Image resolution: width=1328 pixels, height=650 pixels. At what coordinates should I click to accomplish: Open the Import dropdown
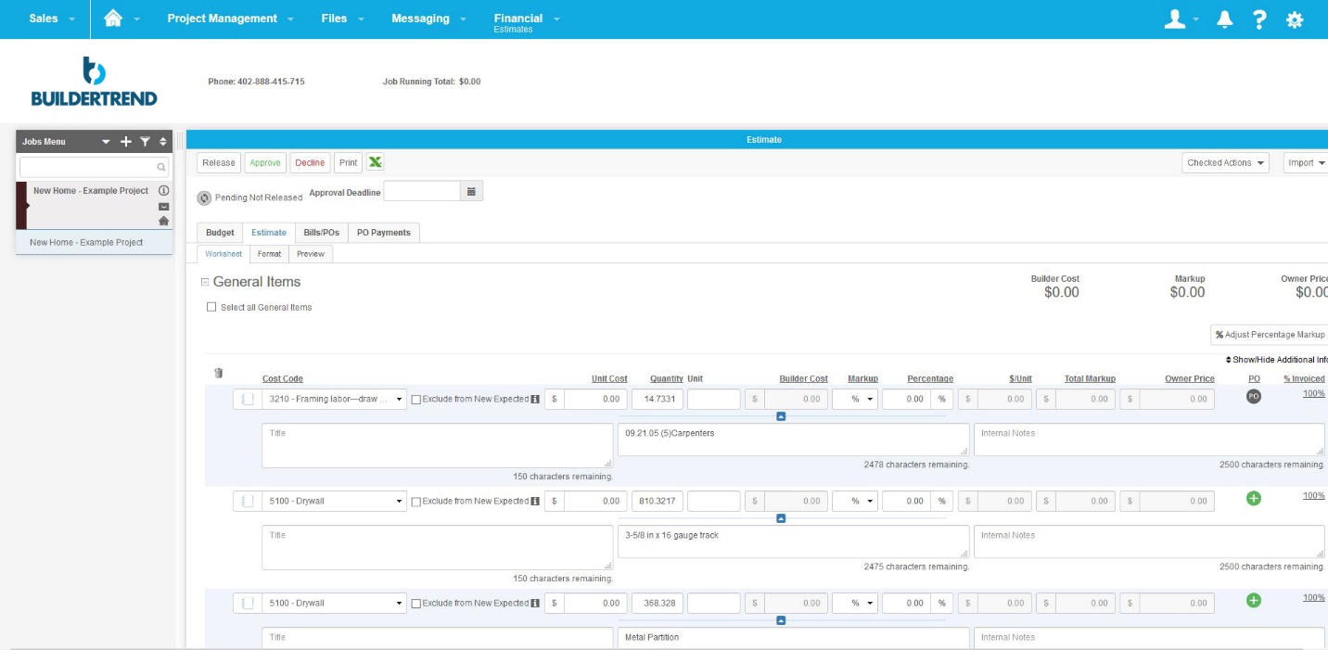[1306, 162]
